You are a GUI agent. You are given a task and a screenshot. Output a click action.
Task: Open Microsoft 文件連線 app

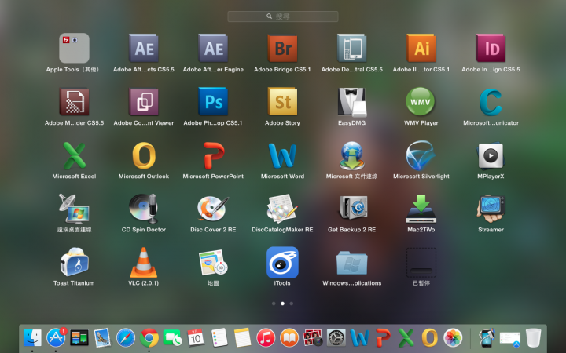351,155
